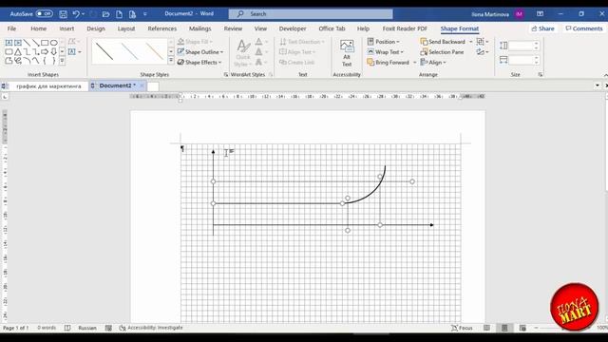Viewport: 608px width, 342px height.
Task: Select the Oval shape tool
Action: point(53,43)
